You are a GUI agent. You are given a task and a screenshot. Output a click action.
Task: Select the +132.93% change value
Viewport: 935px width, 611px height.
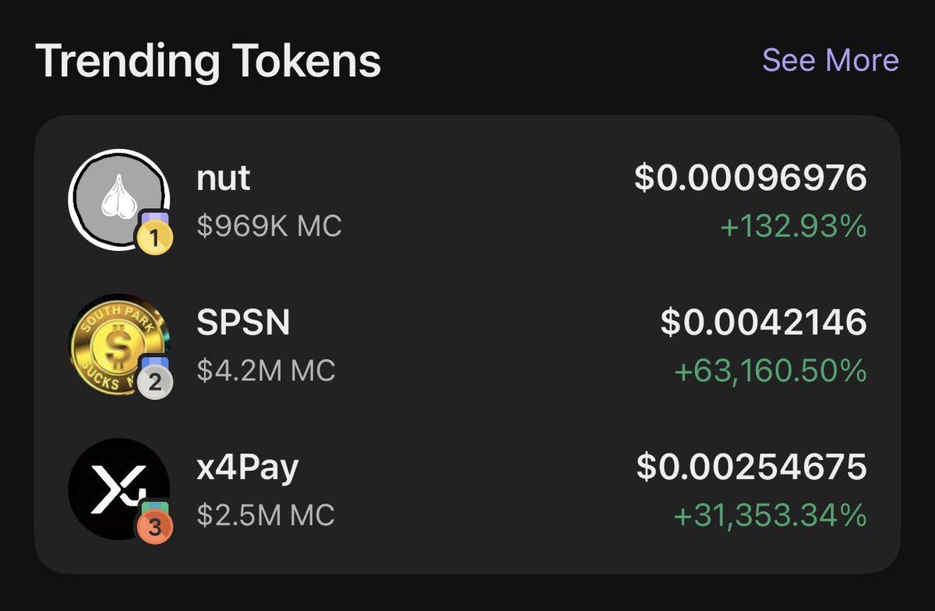tap(793, 227)
